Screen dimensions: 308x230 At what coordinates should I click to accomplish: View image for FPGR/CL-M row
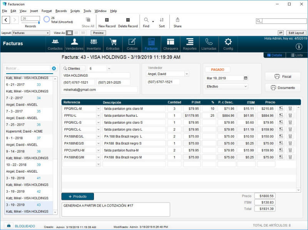pyautogui.click(x=281, y=108)
